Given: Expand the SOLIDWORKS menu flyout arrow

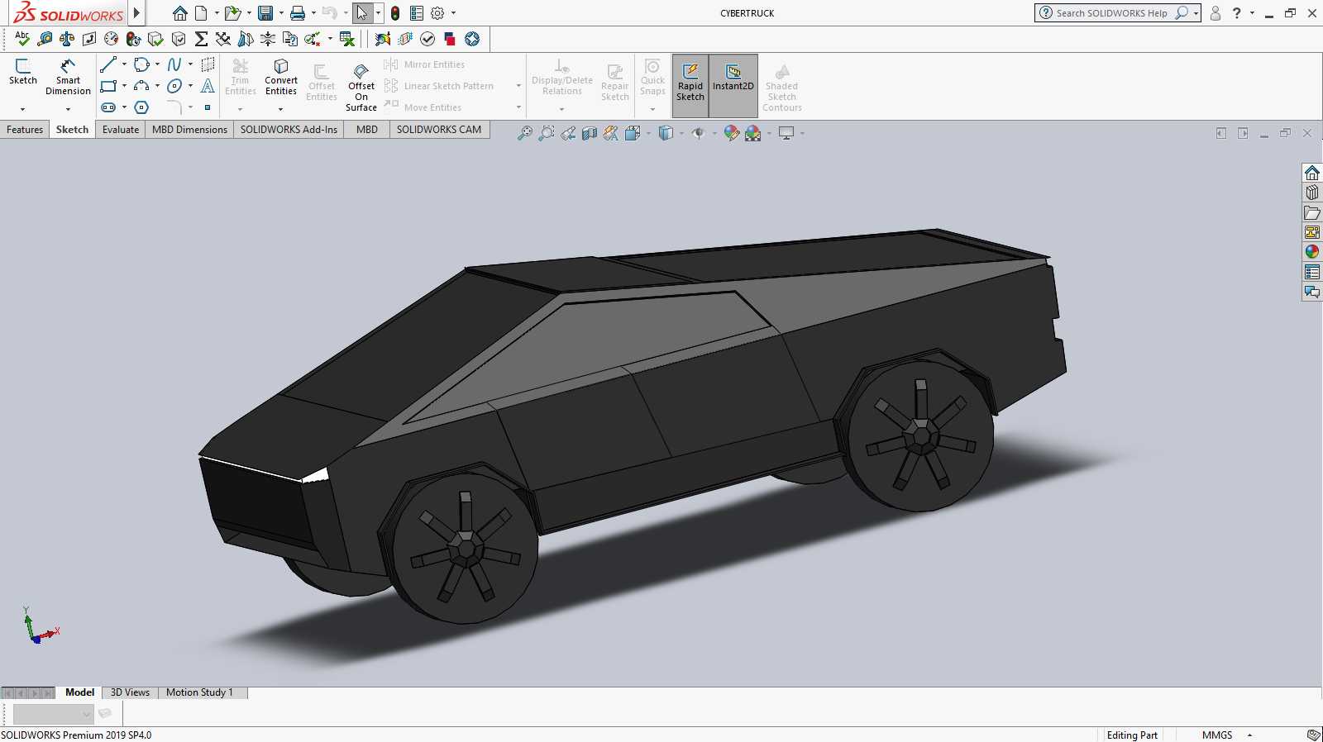Looking at the screenshot, I should [x=136, y=13].
